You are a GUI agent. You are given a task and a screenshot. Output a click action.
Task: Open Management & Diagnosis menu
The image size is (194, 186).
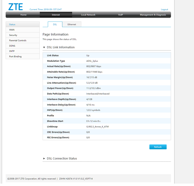pyautogui.click(x=153, y=15)
